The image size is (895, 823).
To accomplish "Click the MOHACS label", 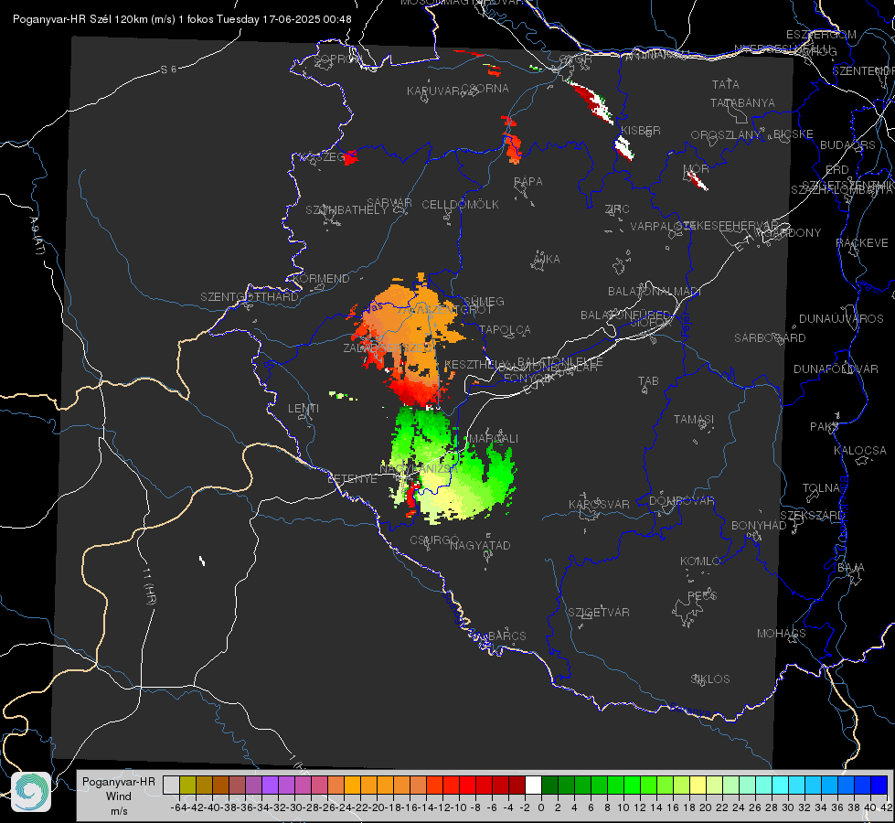I will click(782, 633).
